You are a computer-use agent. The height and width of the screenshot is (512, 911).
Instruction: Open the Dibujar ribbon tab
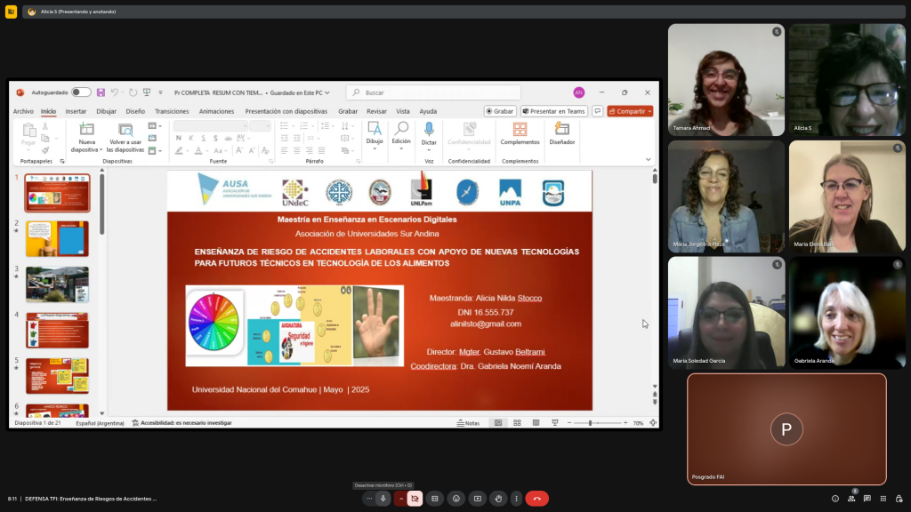(107, 111)
